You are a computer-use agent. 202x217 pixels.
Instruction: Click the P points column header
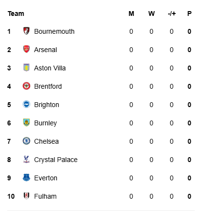[189, 14]
